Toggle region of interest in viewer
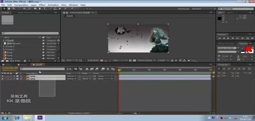This screenshot has height=121, width=255. [x=131, y=60]
